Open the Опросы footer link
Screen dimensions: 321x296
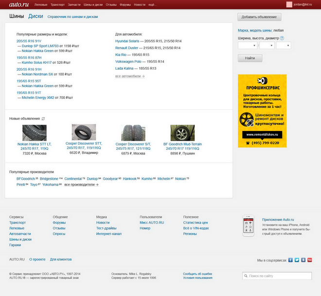(x=59, y=234)
